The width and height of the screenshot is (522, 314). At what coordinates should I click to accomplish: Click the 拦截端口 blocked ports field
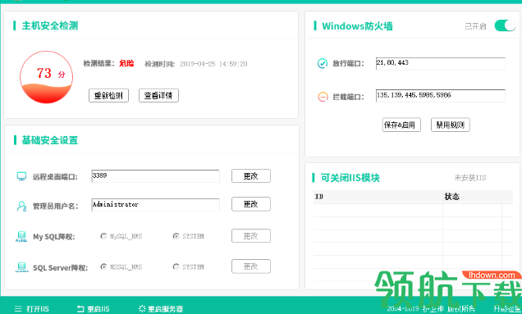coord(441,96)
